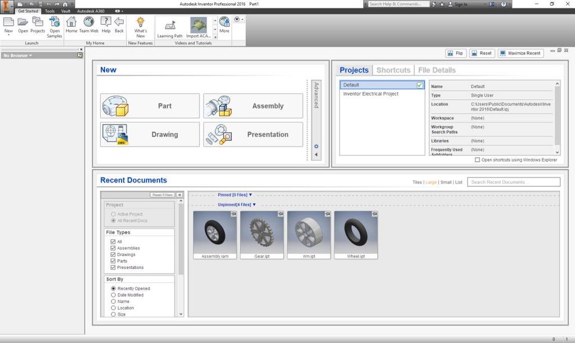Click the Inventor application logo button
The width and height of the screenshot is (575, 343).
pyautogui.click(x=7, y=7)
